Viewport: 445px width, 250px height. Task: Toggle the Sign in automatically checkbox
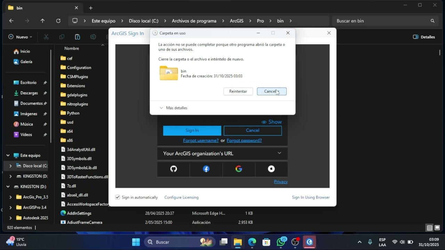point(118,197)
